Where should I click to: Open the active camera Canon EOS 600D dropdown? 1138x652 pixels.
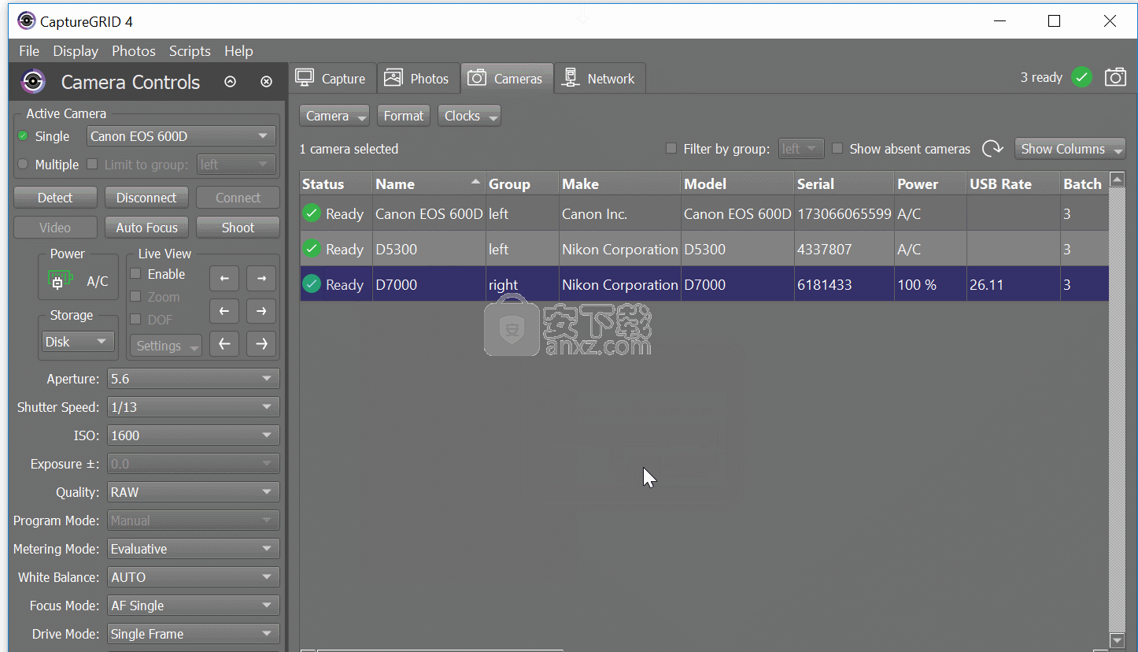181,136
